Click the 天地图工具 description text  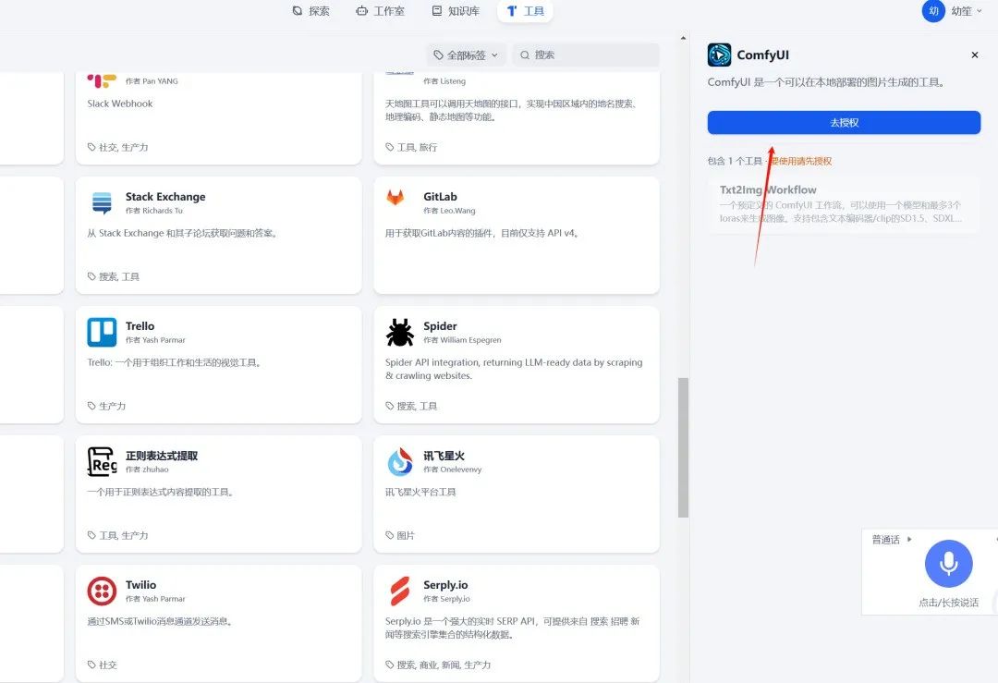[x=512, y=110]
